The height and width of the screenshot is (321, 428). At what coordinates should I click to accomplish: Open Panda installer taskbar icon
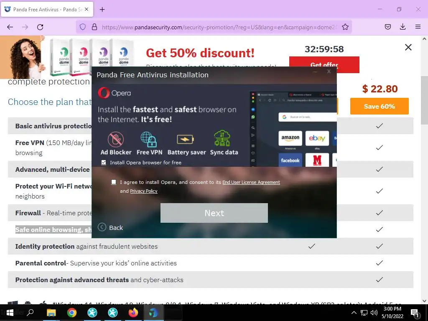[154, 313]
